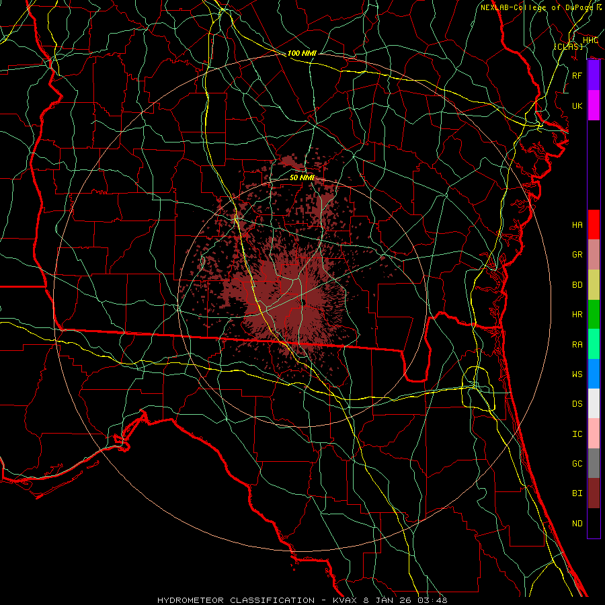605x605 pixels.
Task: Click the RF legend label
Action: coord(577,75)
